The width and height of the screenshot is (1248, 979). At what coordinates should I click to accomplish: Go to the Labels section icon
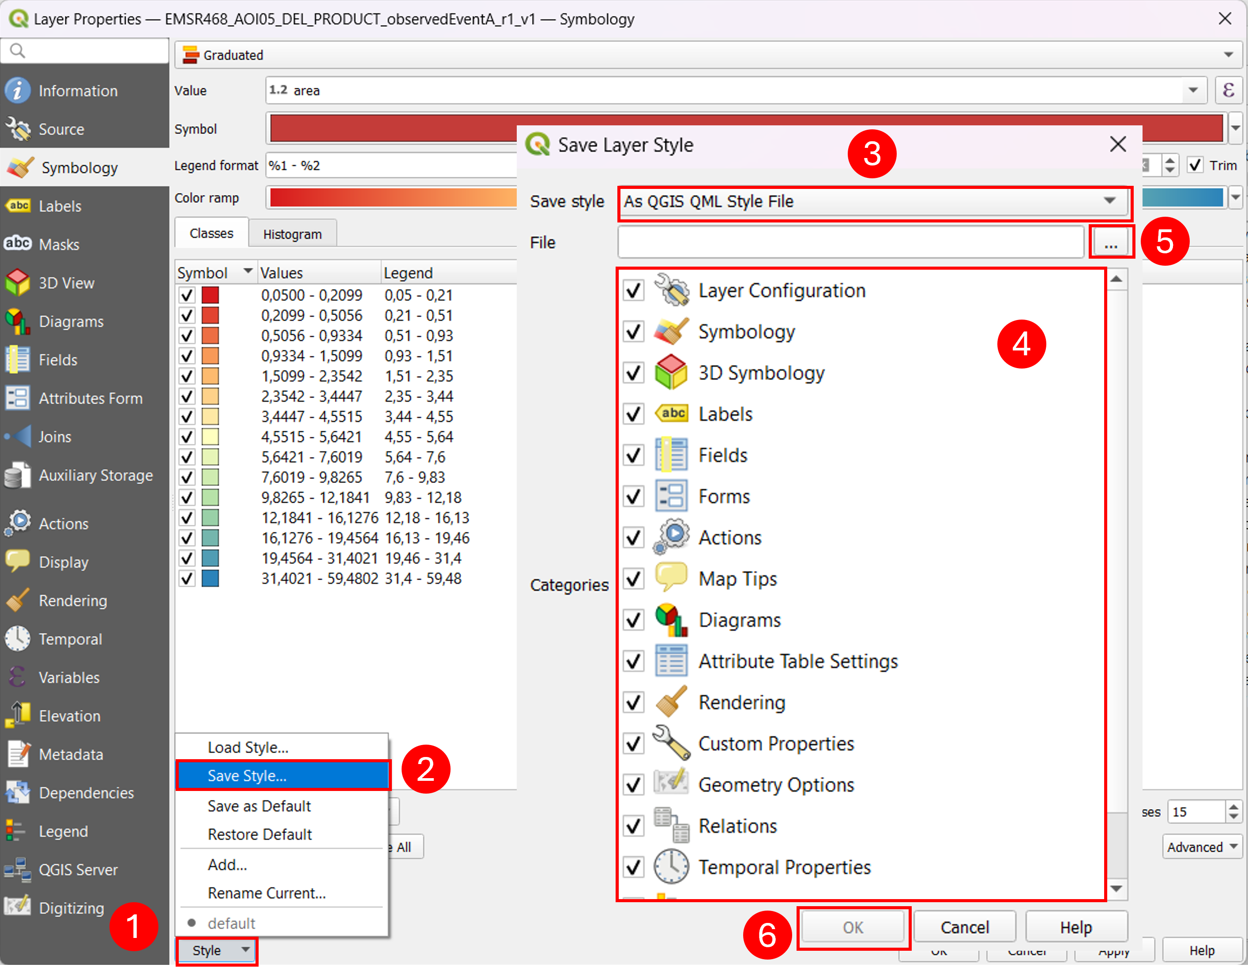(18, 206)
